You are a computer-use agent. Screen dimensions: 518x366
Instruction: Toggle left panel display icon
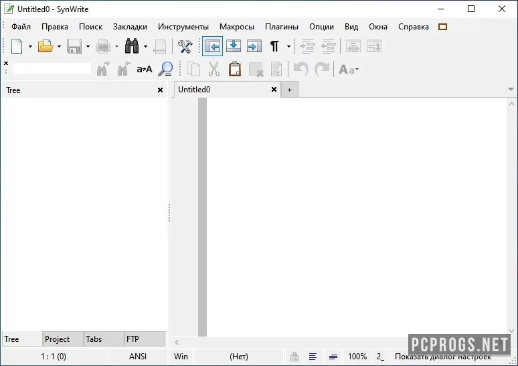(x=212, y=46)
